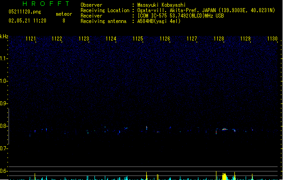Click the 1130 time marker
Screen dimensions: 283x180
[272, 39]
